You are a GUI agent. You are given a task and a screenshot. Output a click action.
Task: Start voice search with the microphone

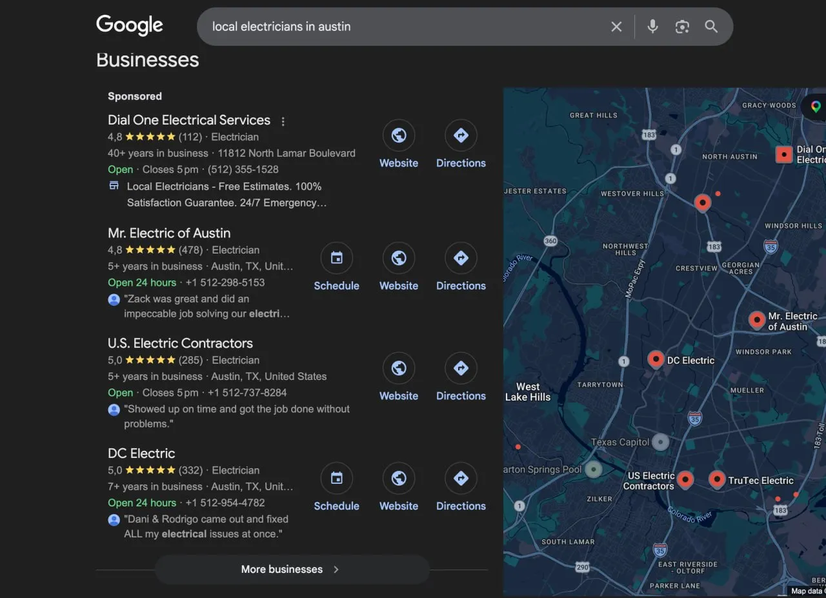point(652,26)
